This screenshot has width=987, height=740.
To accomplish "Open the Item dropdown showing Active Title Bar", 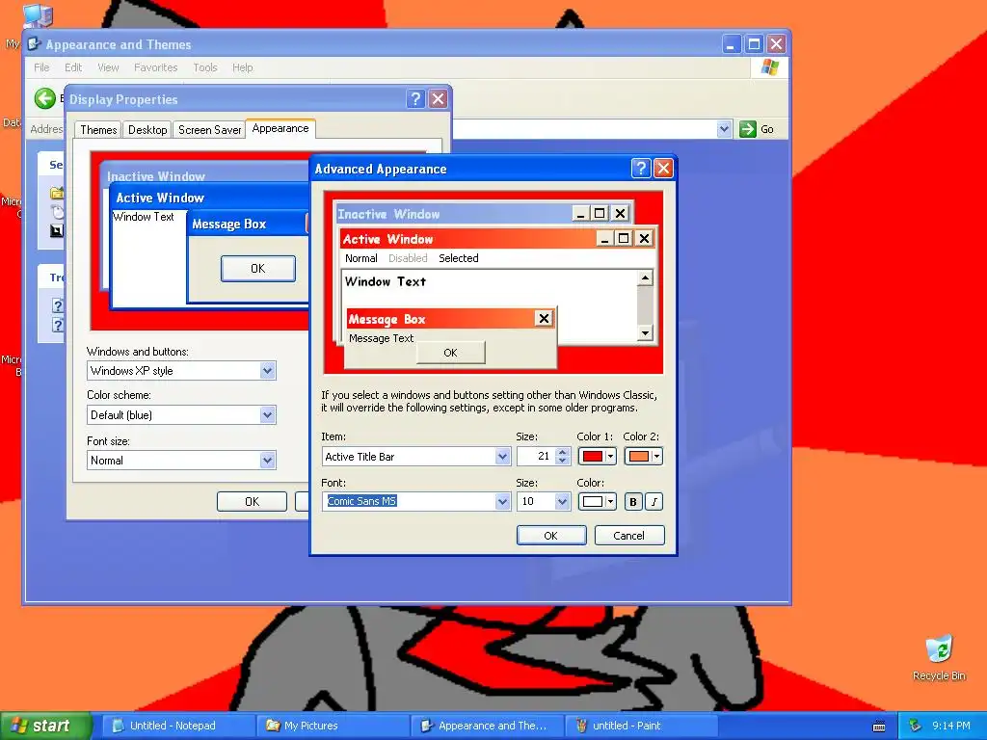I will click(502, 456).
